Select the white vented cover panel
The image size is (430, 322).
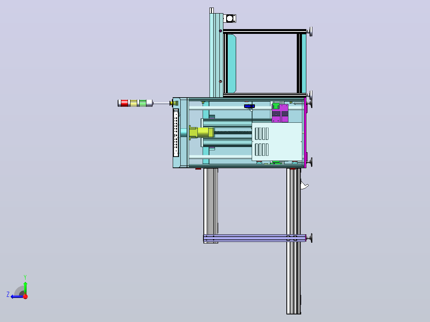click(x=277, y=141)
